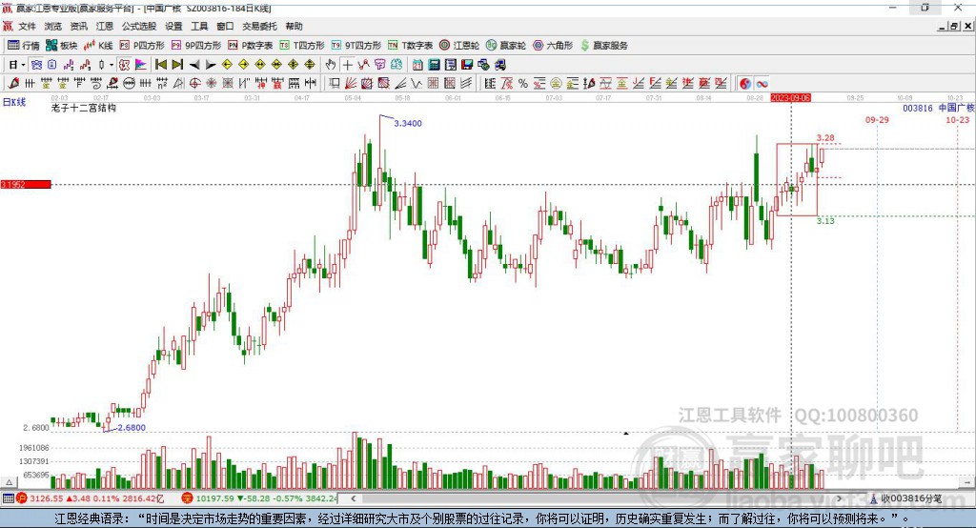Open the P数字表 tool

[x=250, y=46]
